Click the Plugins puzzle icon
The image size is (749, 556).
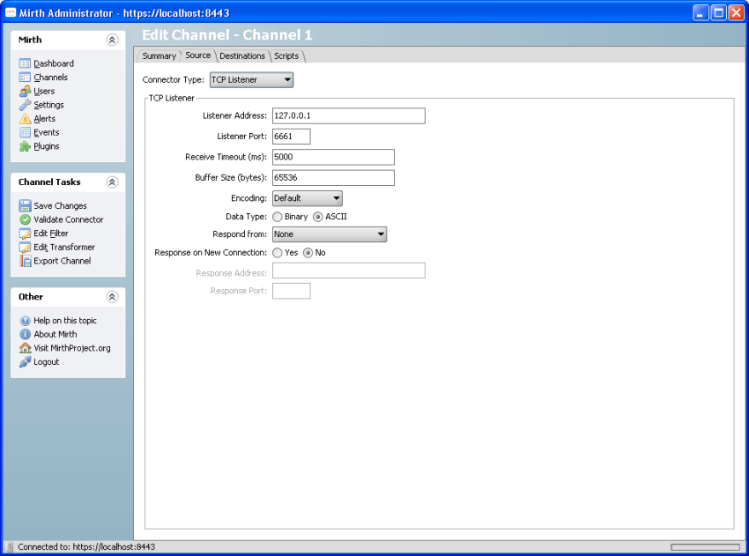point(25,146)
